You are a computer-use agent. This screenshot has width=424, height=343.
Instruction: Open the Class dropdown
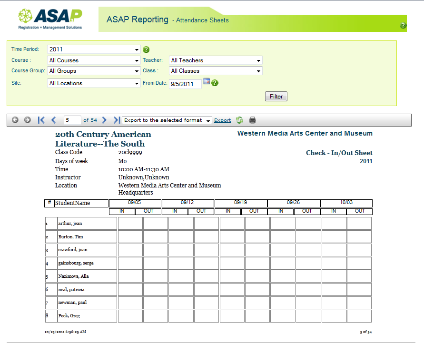click(x=216, y=71)
